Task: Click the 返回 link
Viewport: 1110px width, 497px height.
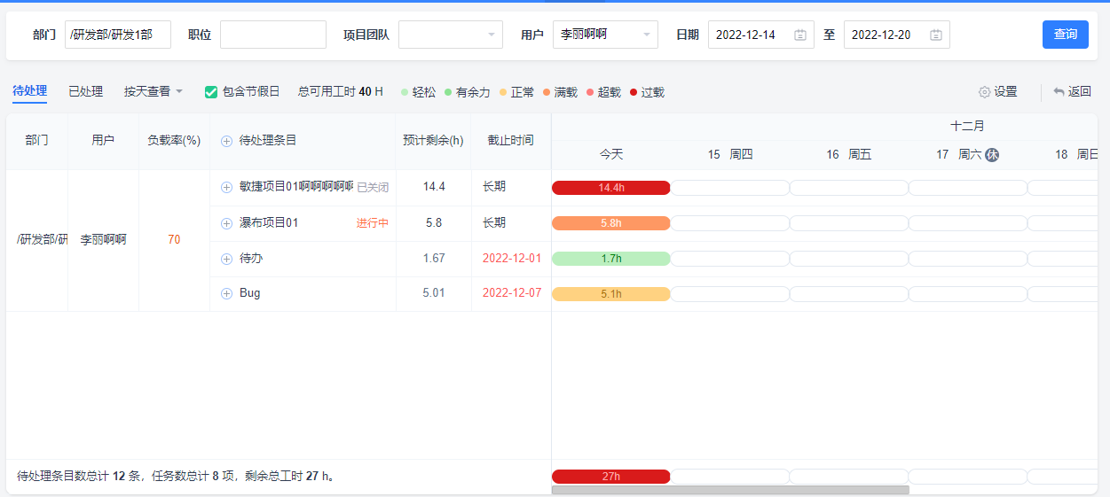Action: click(x=1073, y=92)
